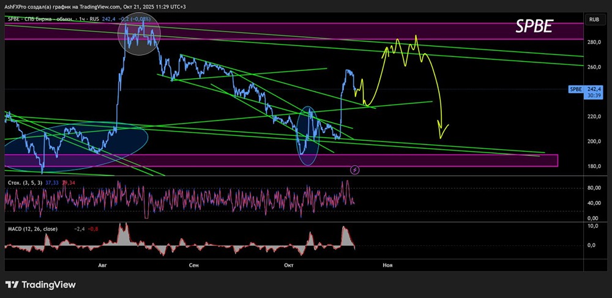Click the 200,0 price axis label

(595, 141)
